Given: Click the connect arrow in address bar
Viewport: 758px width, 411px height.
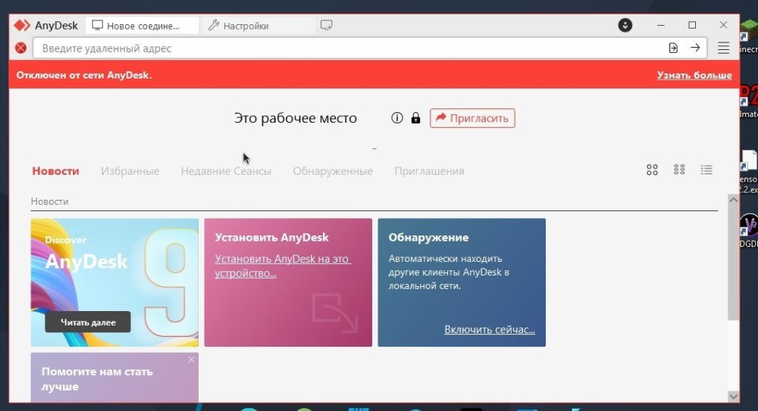Looking at the screenshot, I should pyautogui.click(x=695, y=48).
